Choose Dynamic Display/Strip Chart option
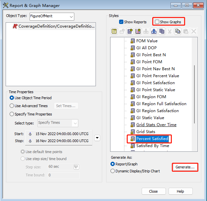Screen dimensions: 207x201 113,171
